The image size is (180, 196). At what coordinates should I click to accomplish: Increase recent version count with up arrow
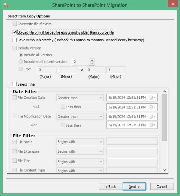(92, 60)
